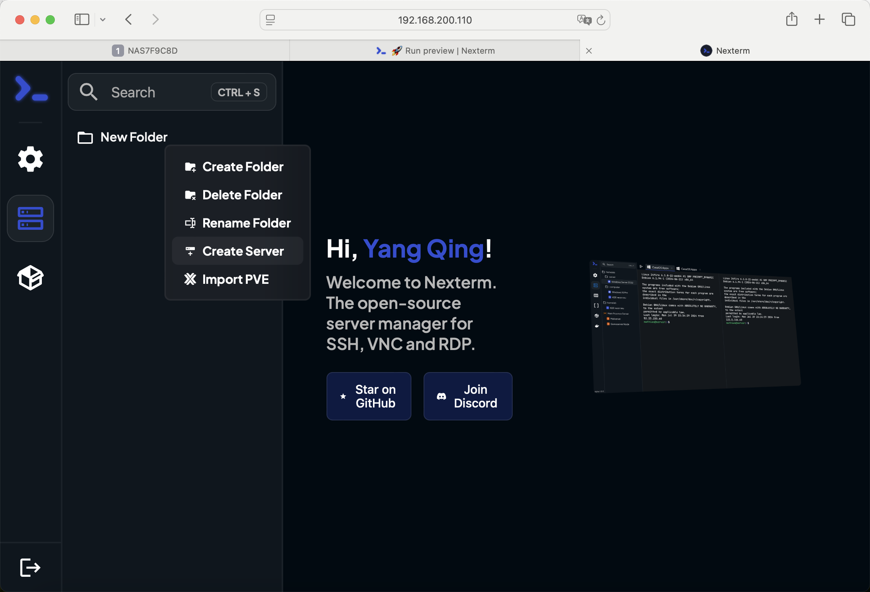The width and height of the screenshot is (870, 592).
Task: Open the sidebar dropdown chevron in Safari
Action: pos(102,19)
